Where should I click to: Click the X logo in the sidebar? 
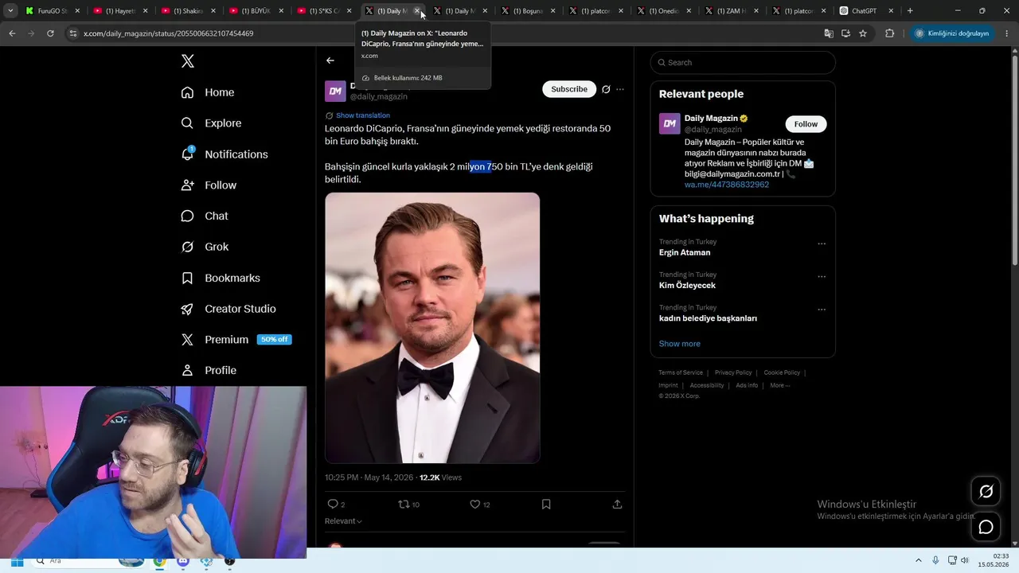click(x=188, y=61)
